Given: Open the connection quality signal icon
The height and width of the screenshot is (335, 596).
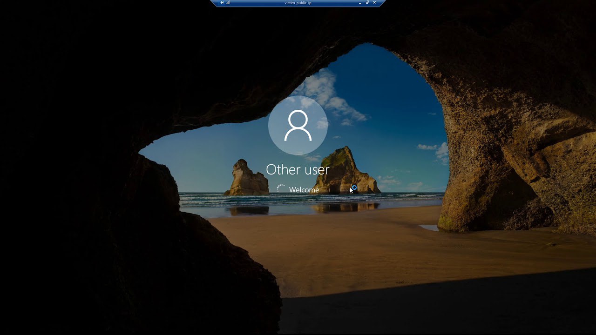Looking at the screenshot, I should tap(228, 2).
